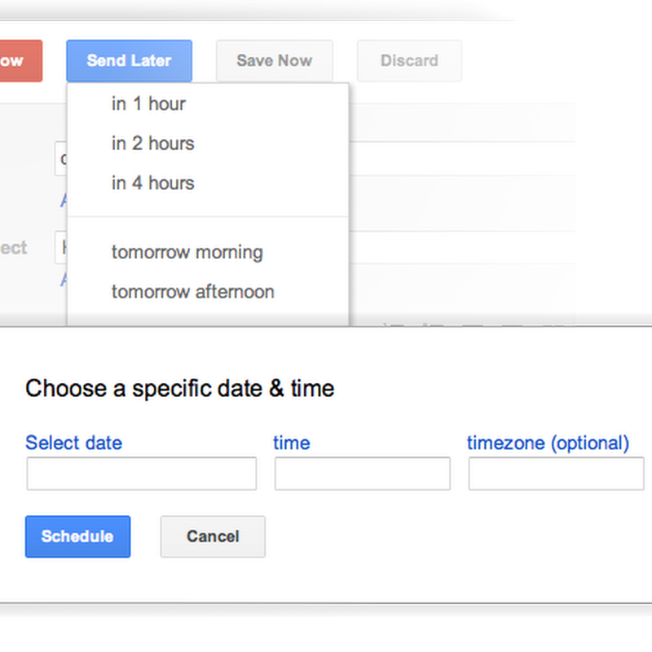Cancel the date and time dialog
This screenshot has height=652, width=652.
pyautogui.click(x=213, y=536)
